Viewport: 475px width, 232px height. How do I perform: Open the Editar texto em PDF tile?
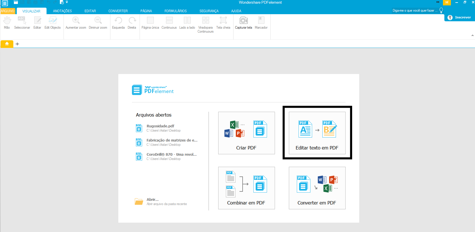coord(317,133)
